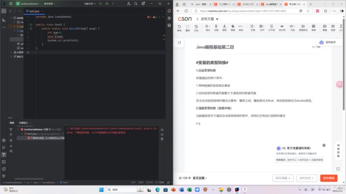Open the Structure tool window icon
This screenshot has height=194, width=346.
point(4,20)
